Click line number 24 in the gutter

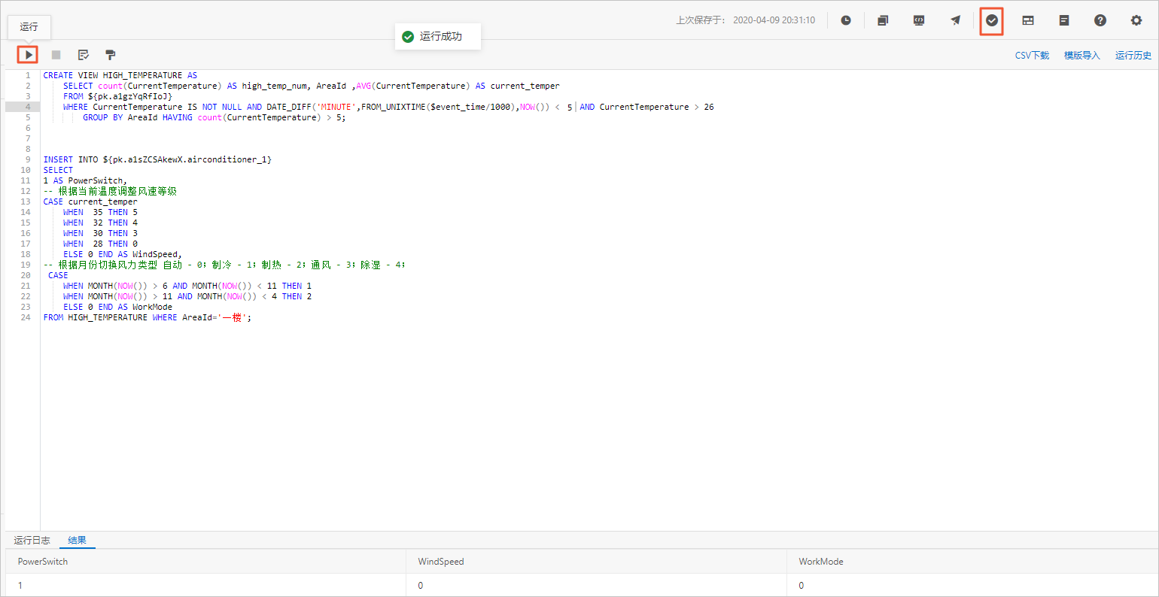(26, 317)
